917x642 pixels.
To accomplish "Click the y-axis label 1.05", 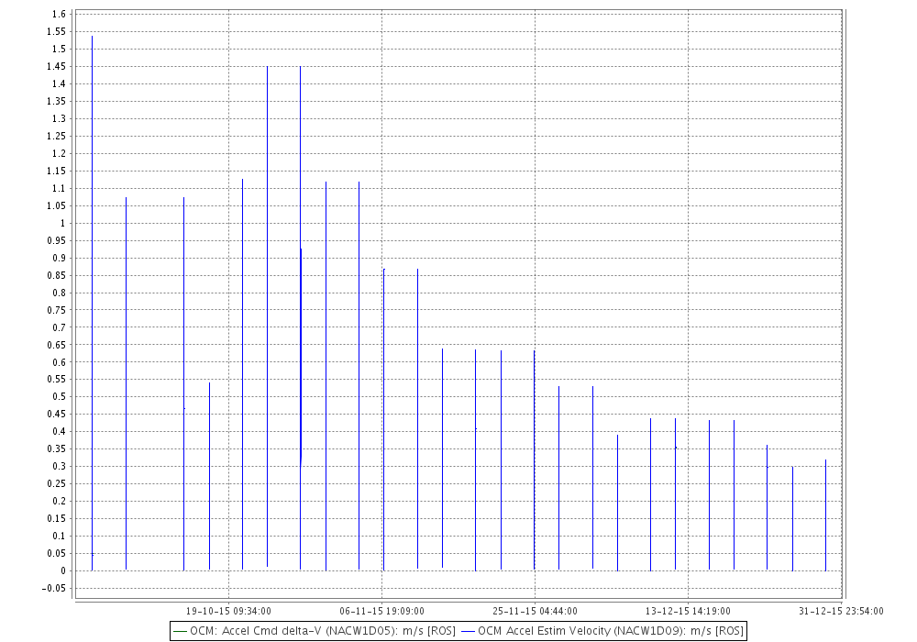I will coord(57,205).
